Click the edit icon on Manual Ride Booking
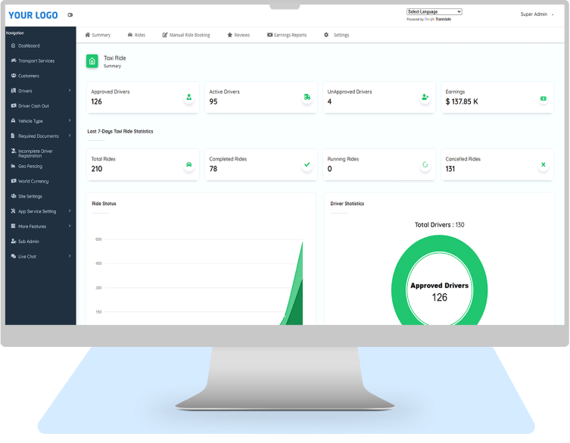The image size is (570, 443). tap(165, 35)
